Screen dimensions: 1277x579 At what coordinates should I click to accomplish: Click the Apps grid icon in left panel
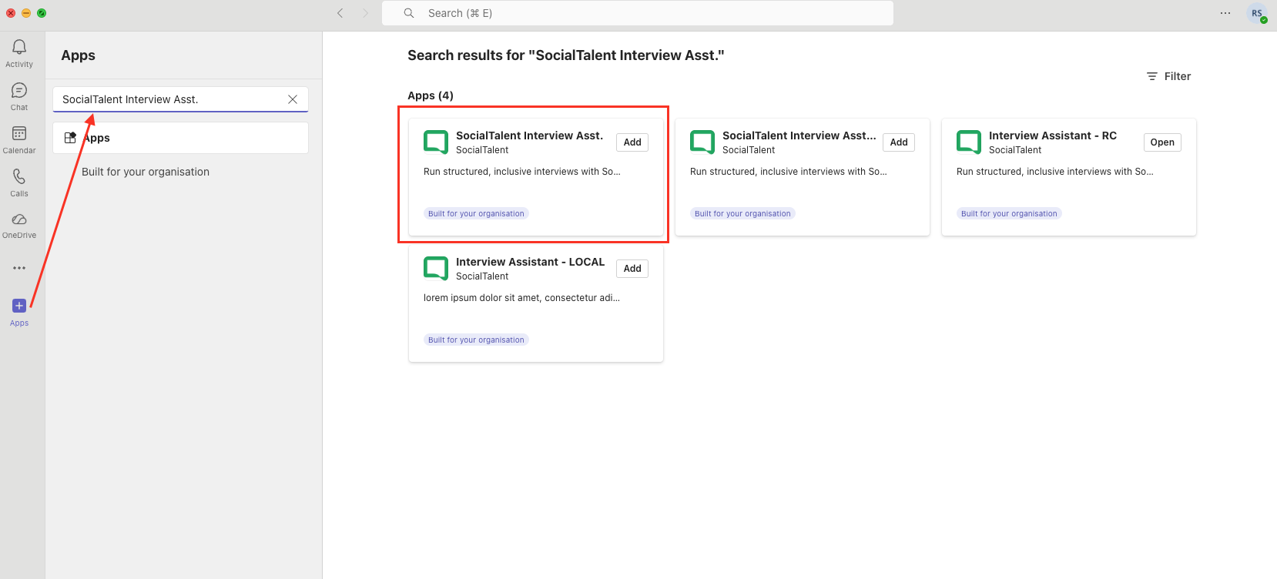[x=70, y=138]
